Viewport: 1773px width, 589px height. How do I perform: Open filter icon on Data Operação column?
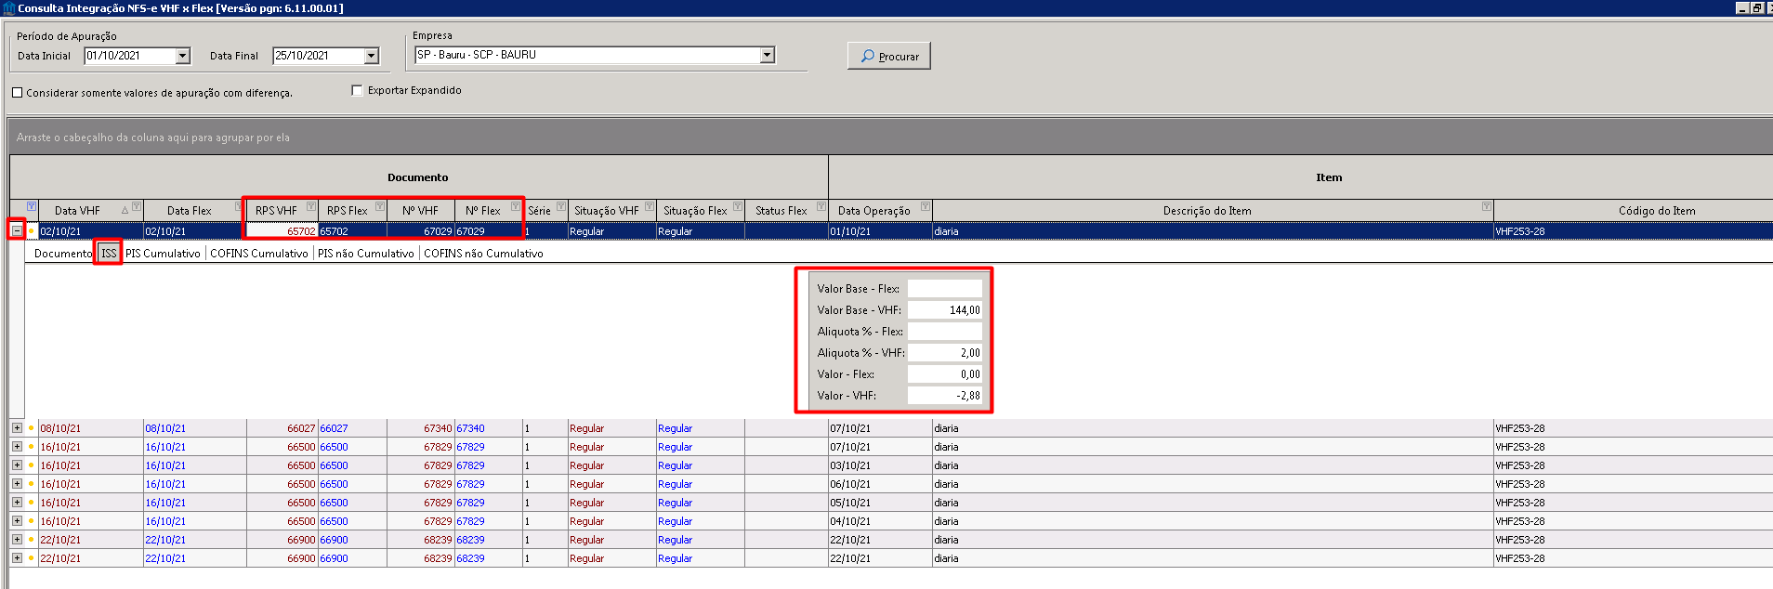(x=926, y=206)
